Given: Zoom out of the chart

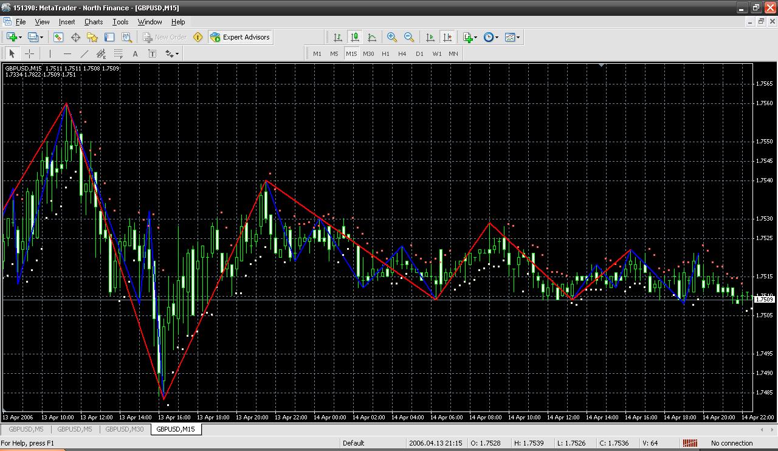Looking at the screenshot, I should click(x=409, y=37).
